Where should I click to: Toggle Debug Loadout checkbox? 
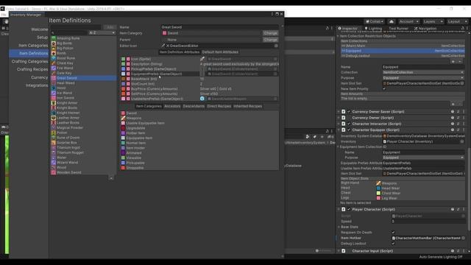point(393,244)
